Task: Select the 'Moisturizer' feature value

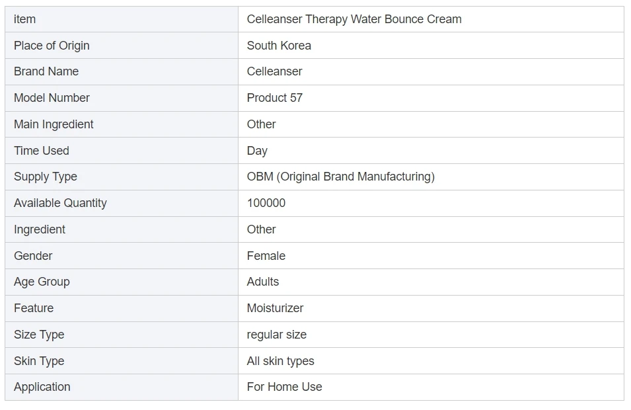Action: pyautogui.click(x=275, y=308)
